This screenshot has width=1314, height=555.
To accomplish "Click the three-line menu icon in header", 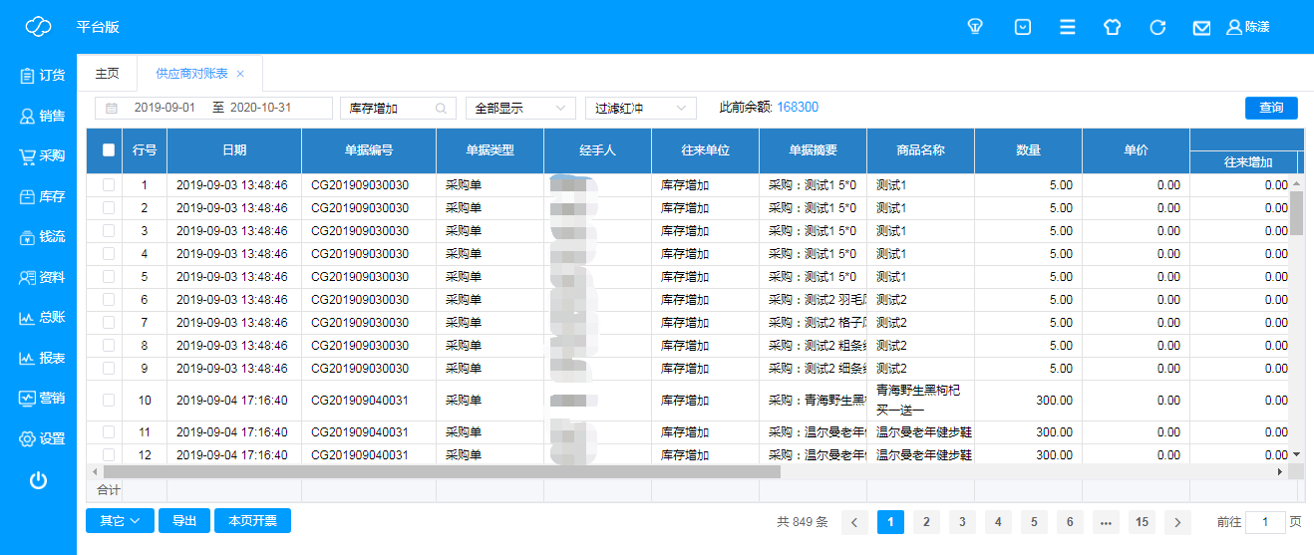I will coord(1067,27).
